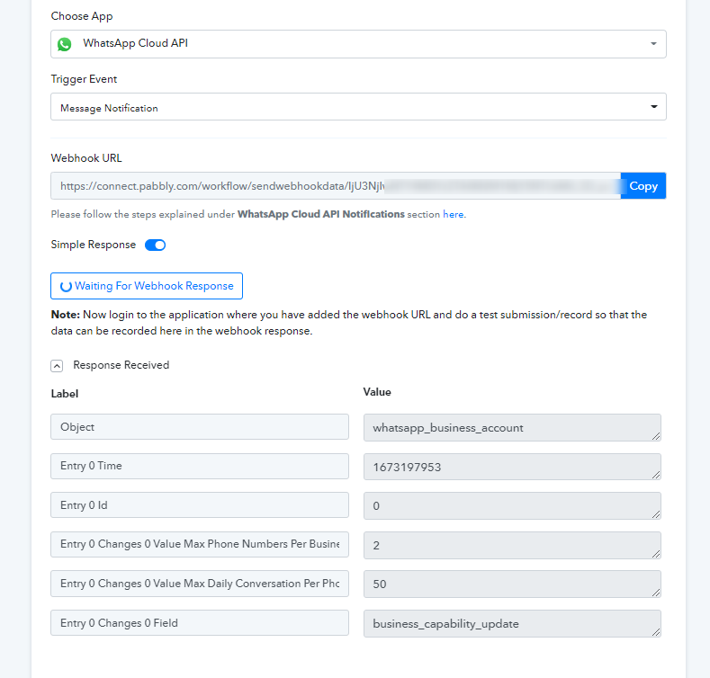Select the Object label field

[200, 427]
